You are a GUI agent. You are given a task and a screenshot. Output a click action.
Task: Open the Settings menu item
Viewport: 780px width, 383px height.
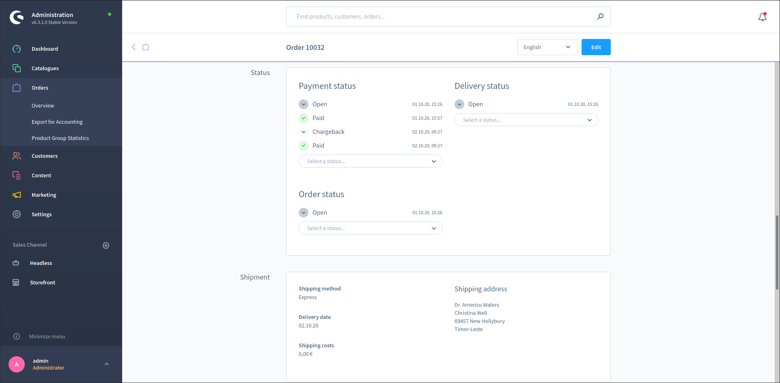61,214
